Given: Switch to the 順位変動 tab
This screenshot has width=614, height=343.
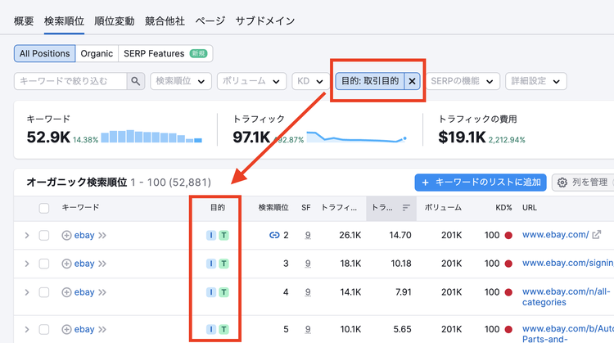Looking at the screenshot, I should (115, 21).
